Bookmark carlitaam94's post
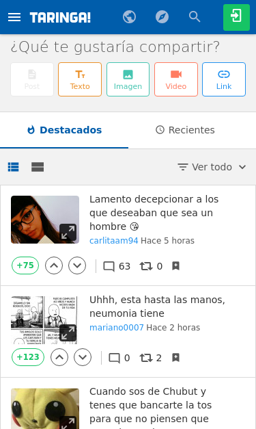 pos(175,265)
